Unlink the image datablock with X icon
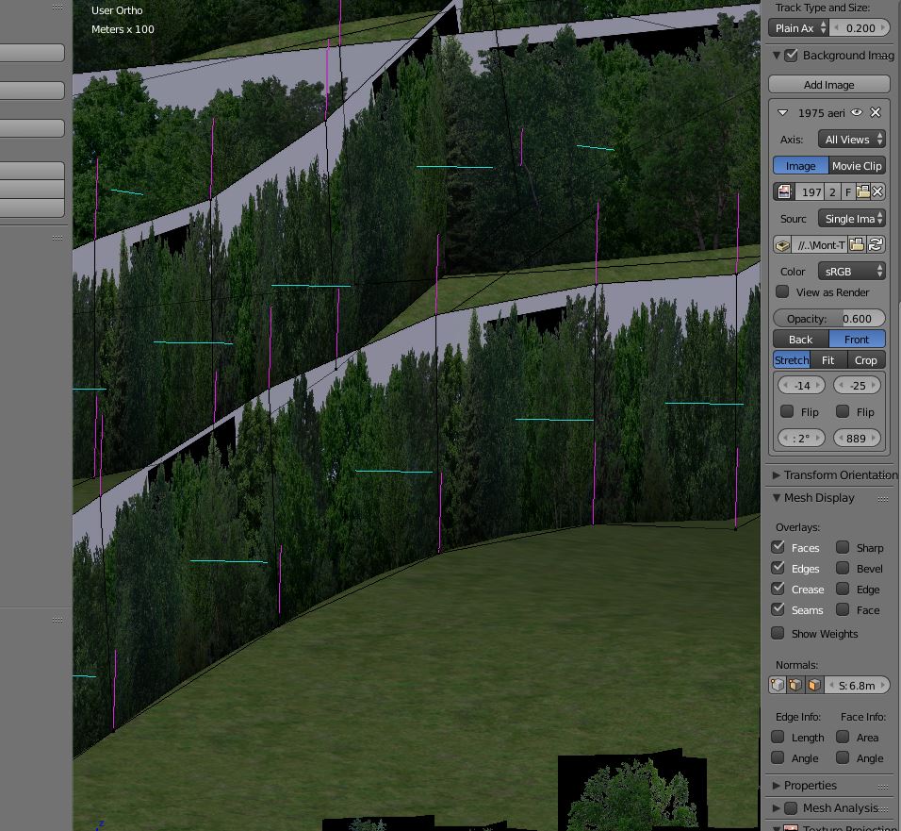 tap(877, 191)
